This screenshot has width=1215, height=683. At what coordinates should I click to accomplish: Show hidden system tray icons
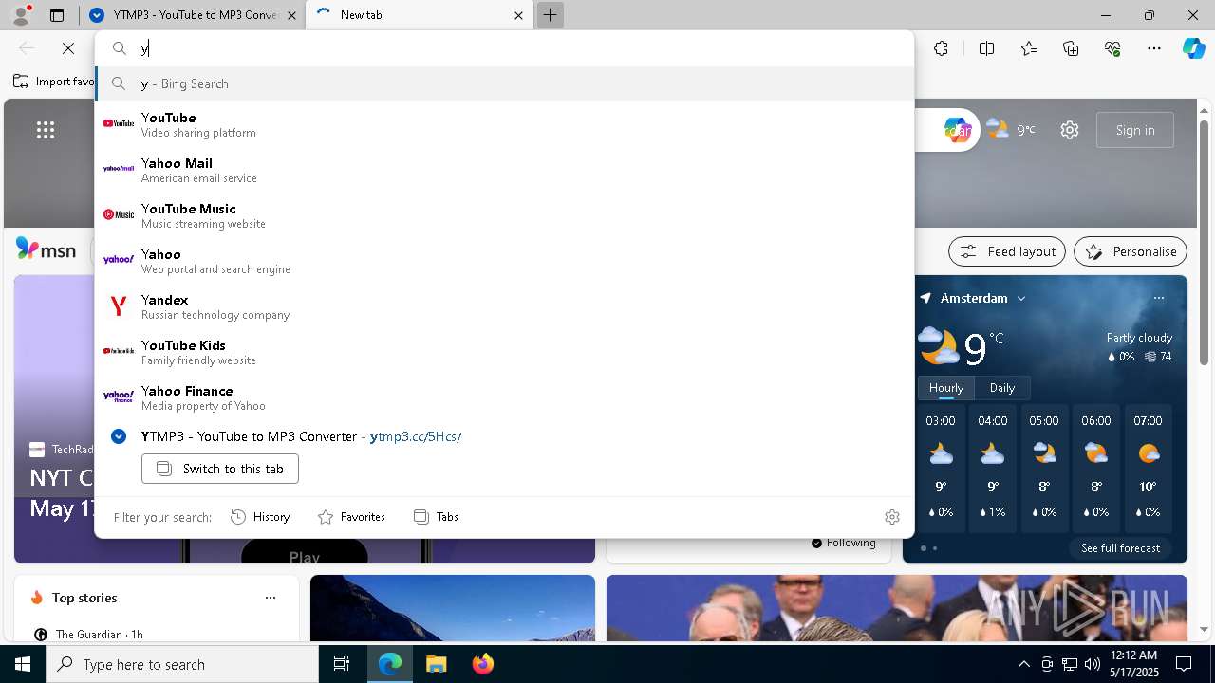pos(1023,664)
